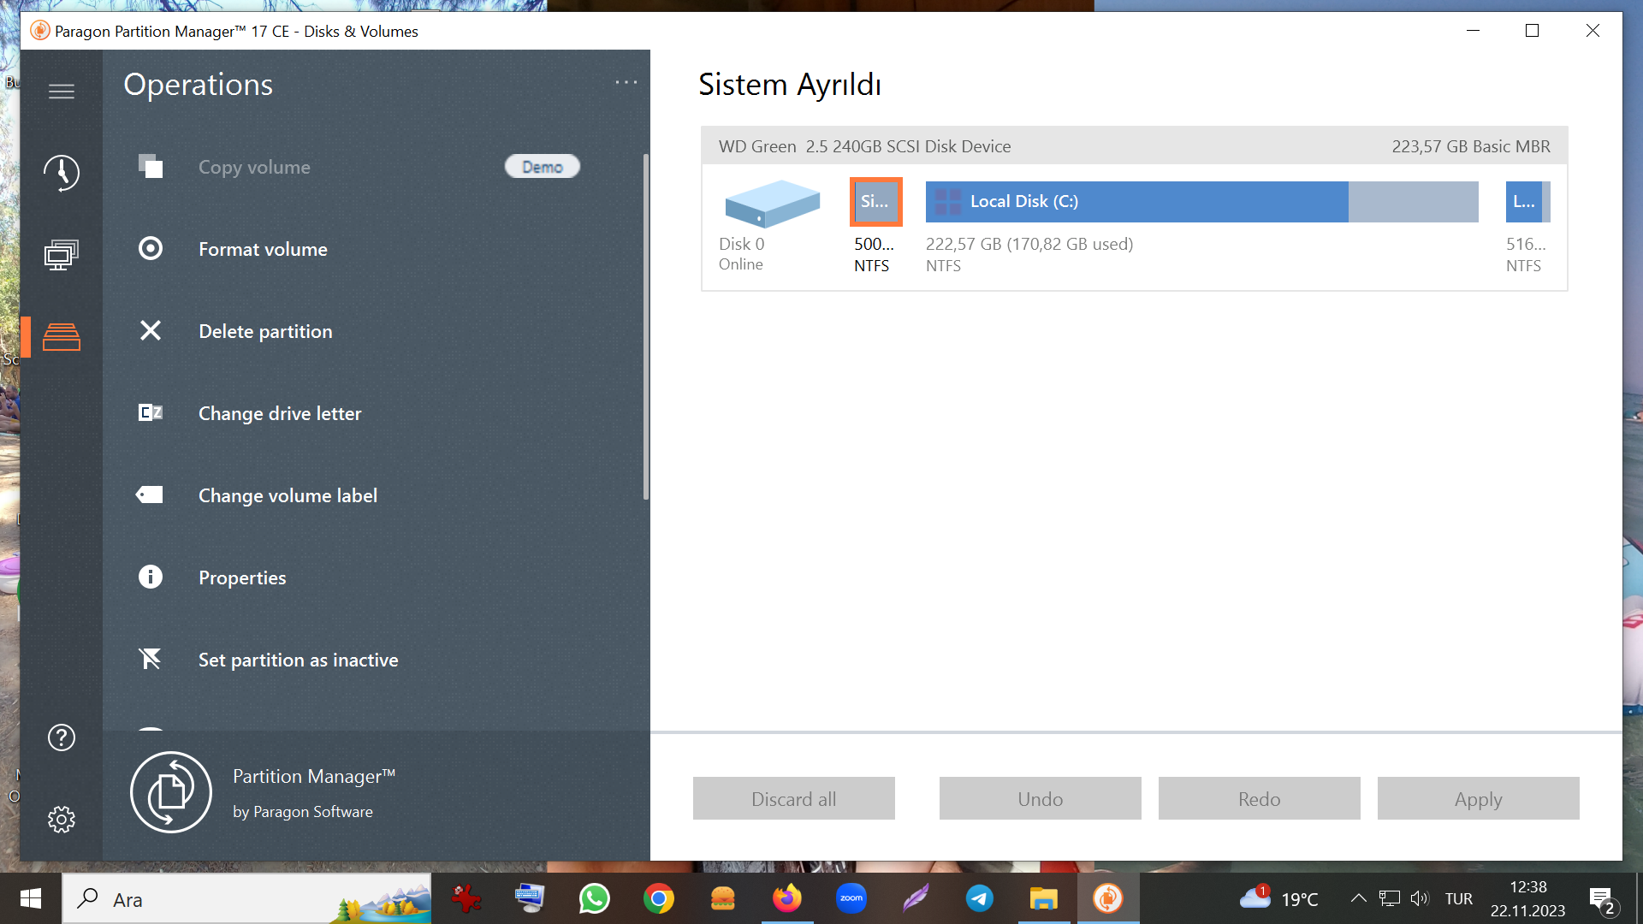Open the hamburger menu in sidebar

point(62,92)
